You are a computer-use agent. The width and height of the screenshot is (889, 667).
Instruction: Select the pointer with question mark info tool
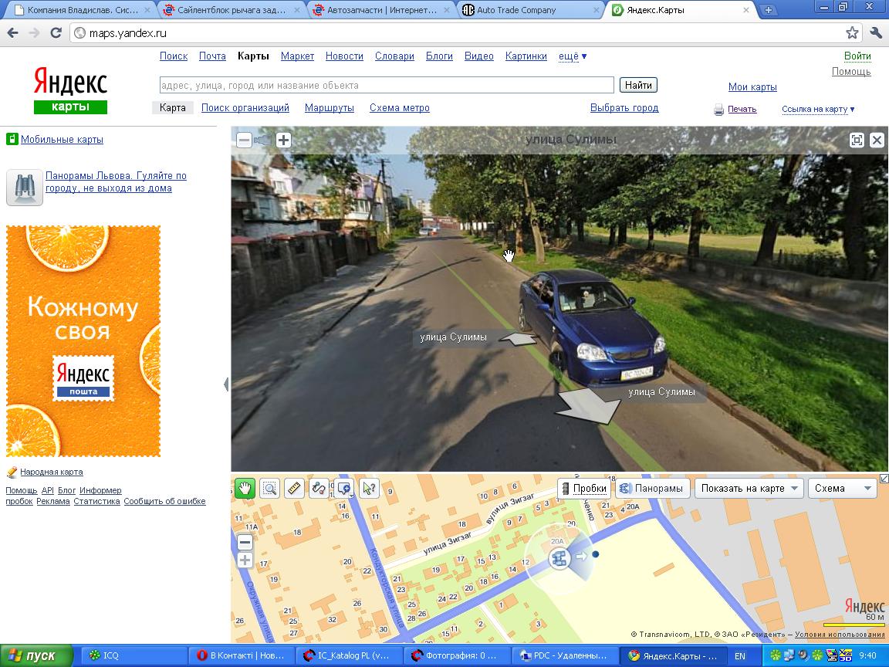(x=369, y=488)
